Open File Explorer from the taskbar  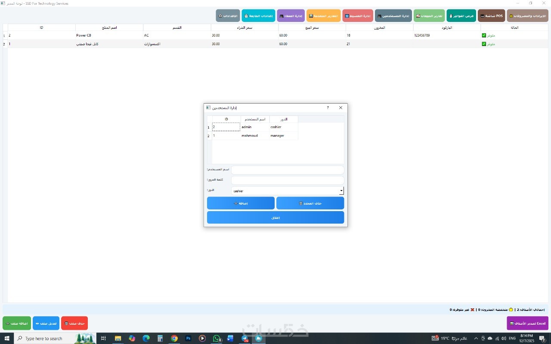tap(118, 338)
